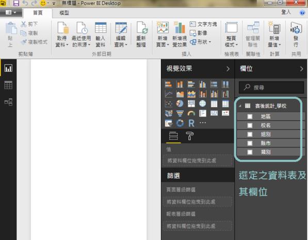
Task: Collapse the 賽後統計_學校 table triangle
Action: [x=240, y=106]
